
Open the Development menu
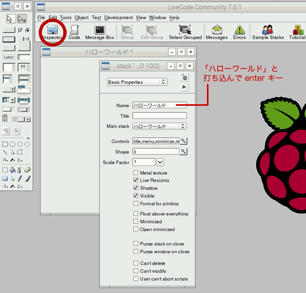(118, 18)
